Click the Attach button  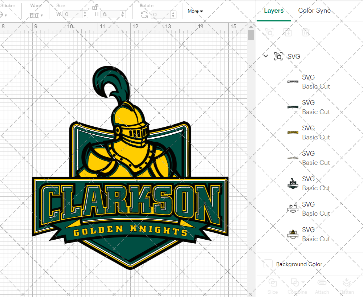click(322, 286)
